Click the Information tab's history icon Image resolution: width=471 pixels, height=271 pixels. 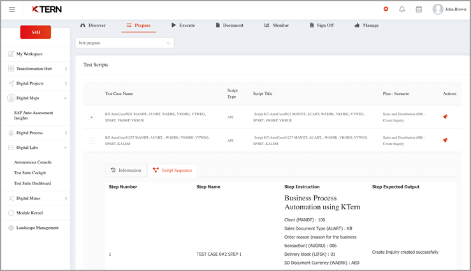click(113, 170)
